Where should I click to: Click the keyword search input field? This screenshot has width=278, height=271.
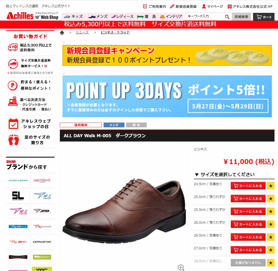(x=205, y=16)
